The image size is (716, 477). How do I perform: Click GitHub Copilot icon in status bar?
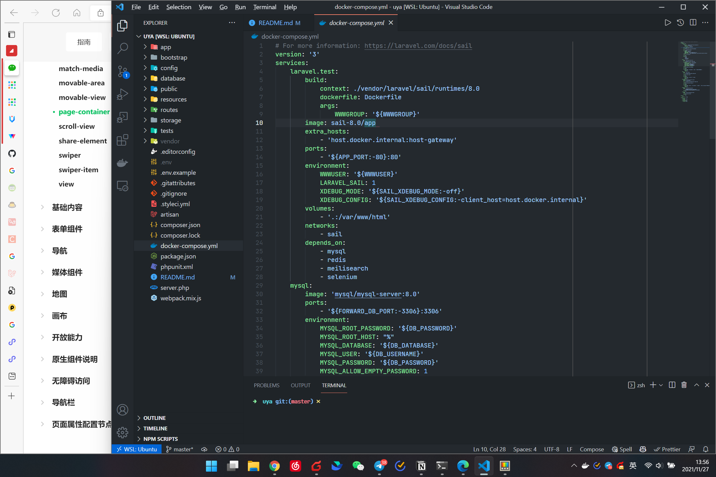[x=643, y=449]
